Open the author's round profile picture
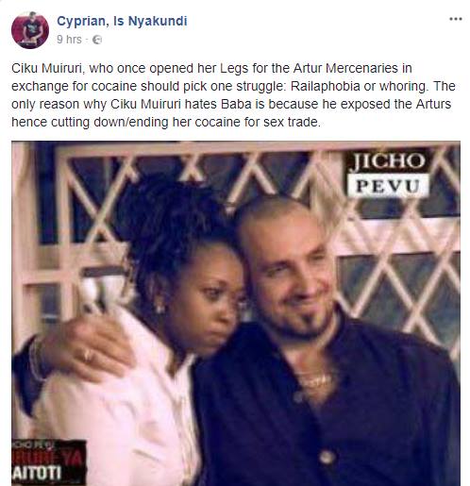This screenshot has height=486, width=470. click(x=30, y=30)
